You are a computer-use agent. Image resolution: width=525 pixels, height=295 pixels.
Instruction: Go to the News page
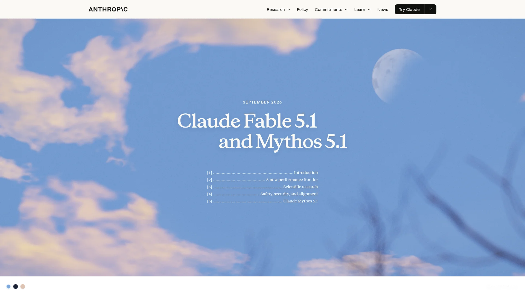click(x=383, y=9)
